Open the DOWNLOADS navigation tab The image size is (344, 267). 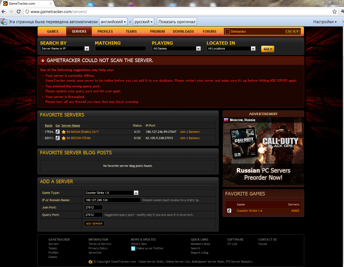[183, 32]
